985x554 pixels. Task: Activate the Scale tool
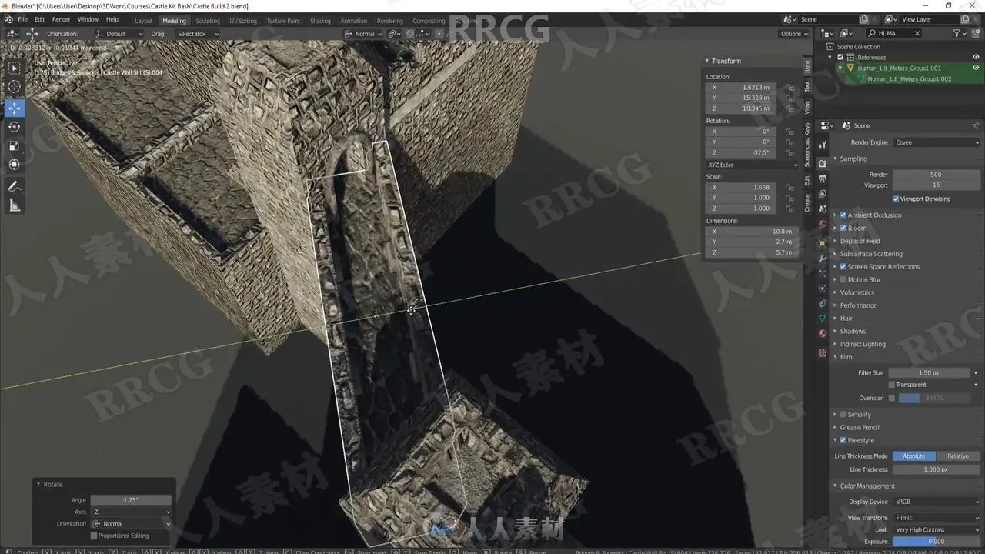15,145
